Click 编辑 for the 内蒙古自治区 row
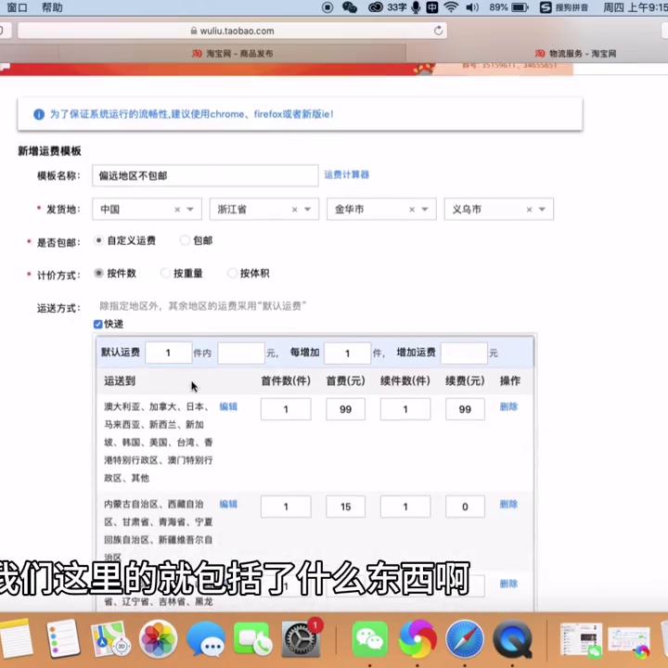 tap(228, 504)
